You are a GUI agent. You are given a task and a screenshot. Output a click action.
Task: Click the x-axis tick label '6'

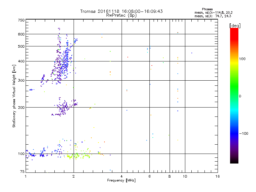[x=149, y=176]
